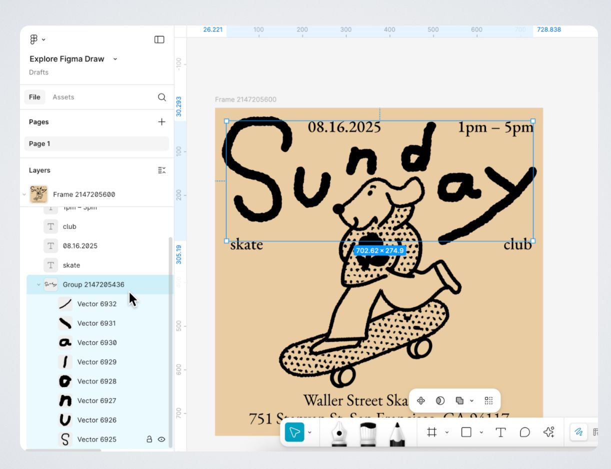Switch to the Assets tab
The image size is (611, 469).
(63, 97)
